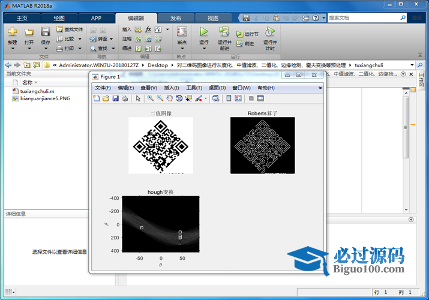Viewport: 429px width, 300px height.
Task: Click Save Figure disk icon
Action: 115,98
